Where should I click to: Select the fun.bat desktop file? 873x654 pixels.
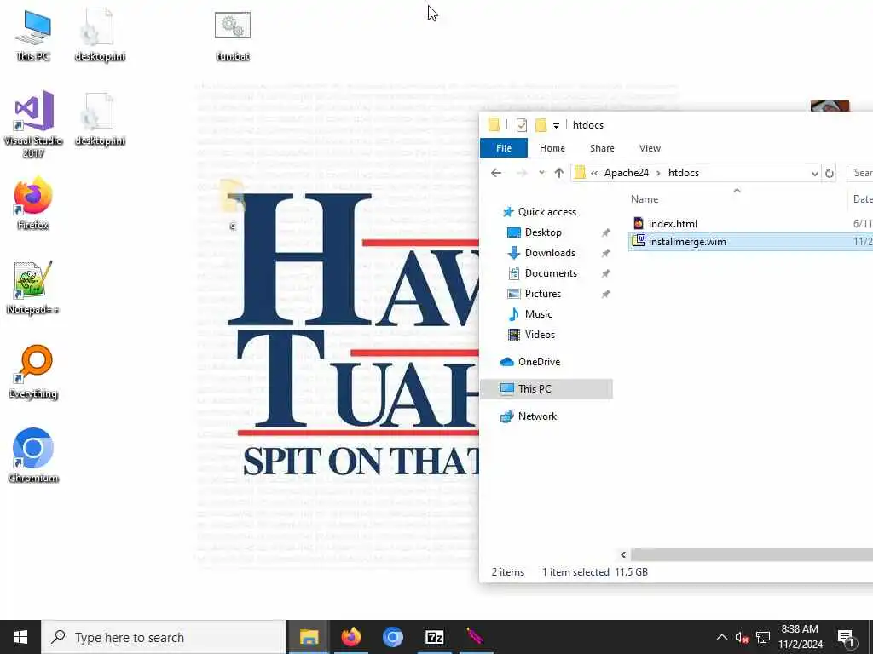(233, 34)
